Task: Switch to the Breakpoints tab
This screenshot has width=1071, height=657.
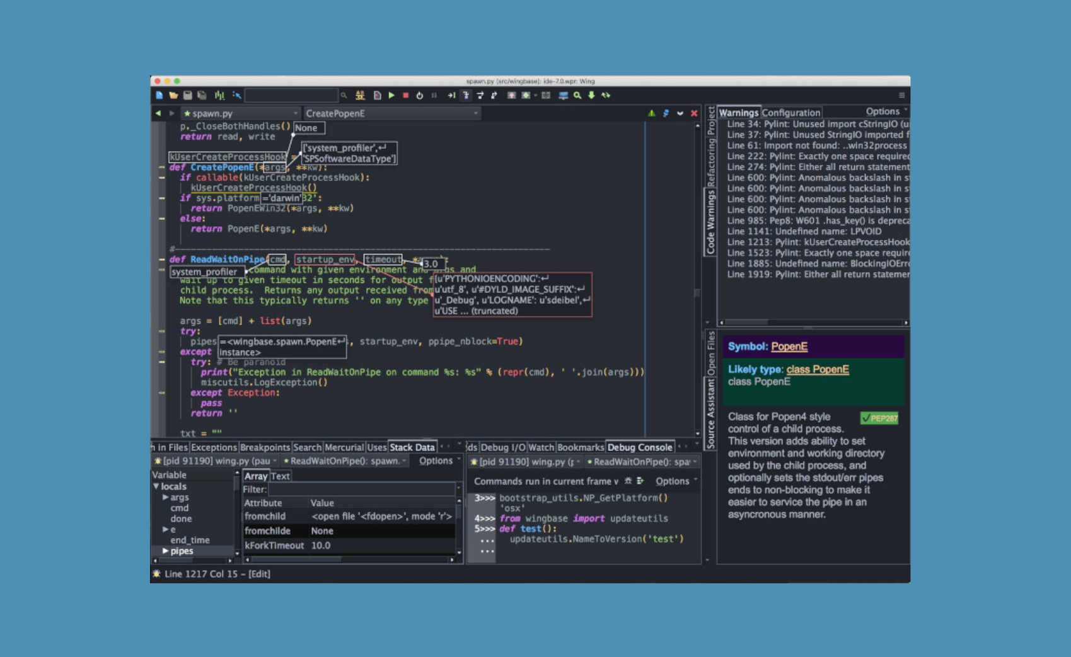Action: coord(265,447)
